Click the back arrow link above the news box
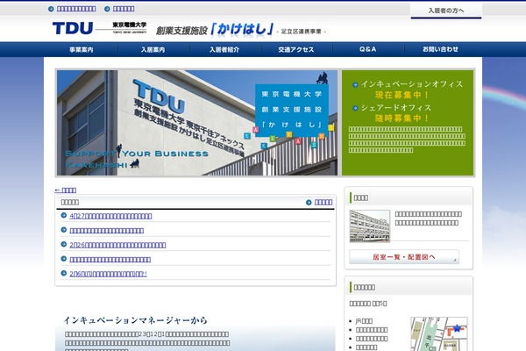Image resolution: width=526 pixels, height=351 pixels. coord(66,190)
